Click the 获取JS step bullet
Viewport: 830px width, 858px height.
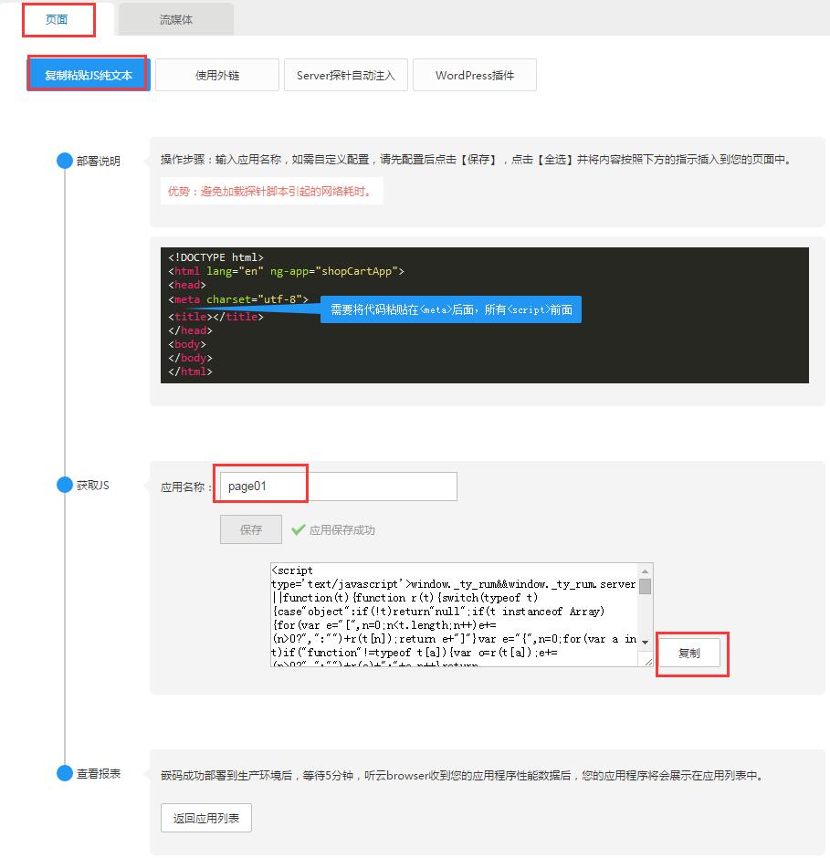(65, 485)
